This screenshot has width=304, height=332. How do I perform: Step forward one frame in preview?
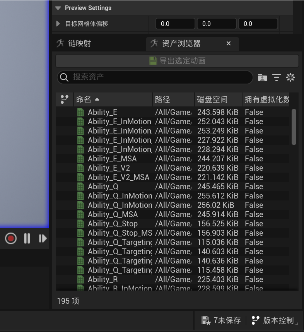click(x=43, y=238)
